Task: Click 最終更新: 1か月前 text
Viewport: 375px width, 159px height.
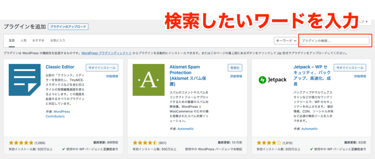Action: (x=230, y=143)
